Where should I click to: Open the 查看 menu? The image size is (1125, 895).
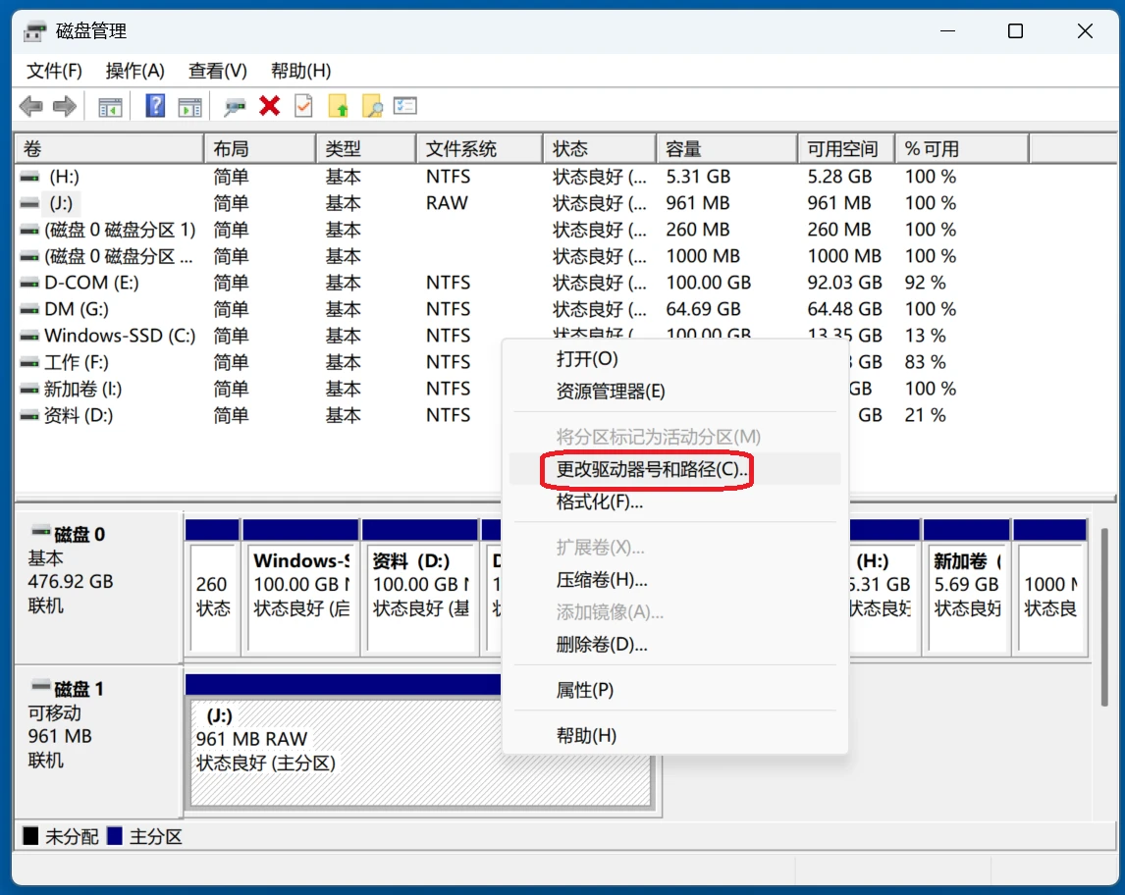[x=217, y=70]
